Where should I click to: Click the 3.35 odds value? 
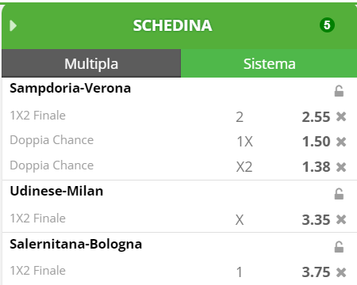coord(316,219)
